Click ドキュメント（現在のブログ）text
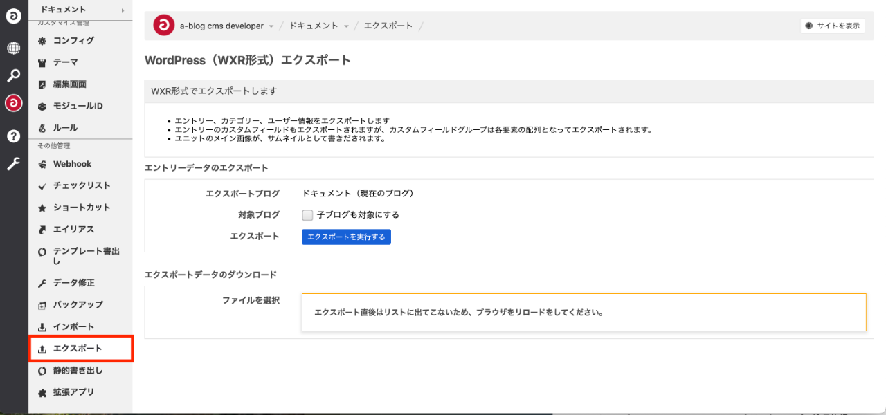This screenshot has width=886, height=415. pyautogui.click(x=358, y=194)
